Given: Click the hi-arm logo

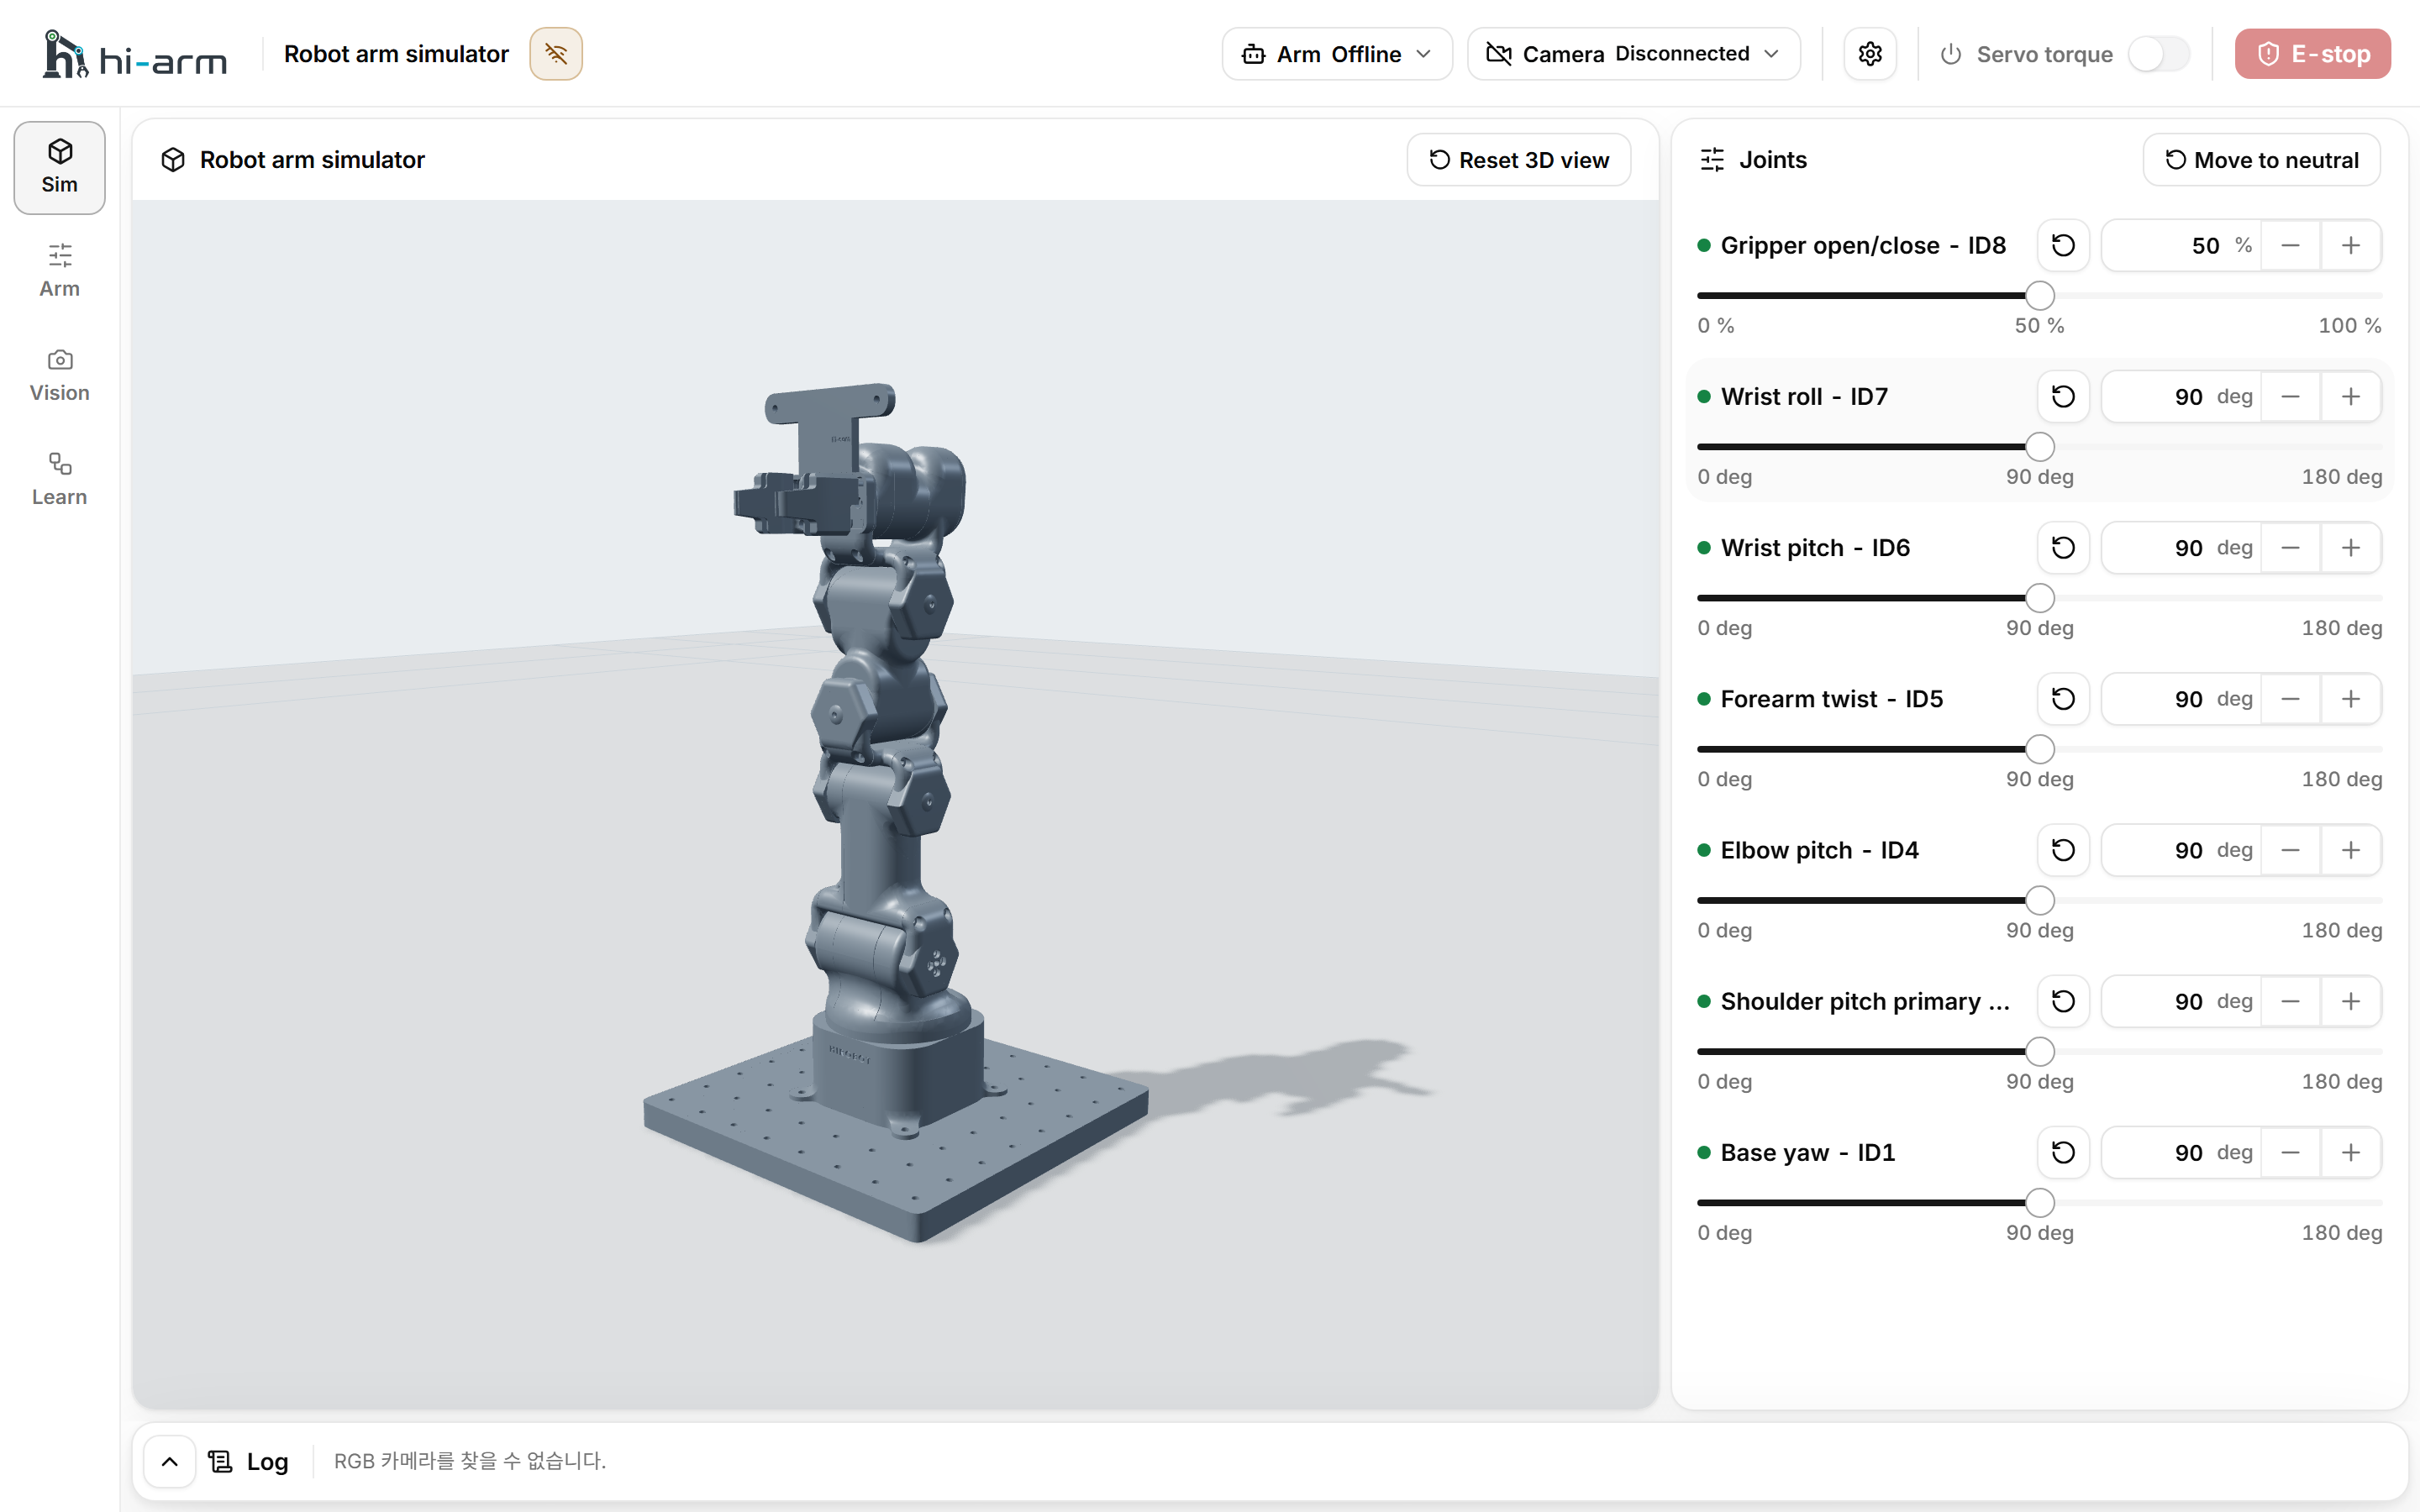Looking at the screenshot, I should coord(136,54).
